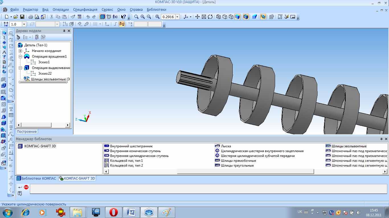Open the zoom scale 0.2916 dropdown

(177, 17)
